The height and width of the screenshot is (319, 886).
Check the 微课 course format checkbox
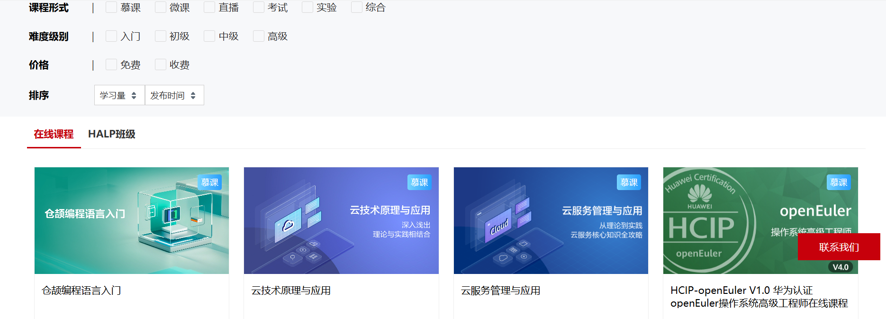[x=161, y=8]
